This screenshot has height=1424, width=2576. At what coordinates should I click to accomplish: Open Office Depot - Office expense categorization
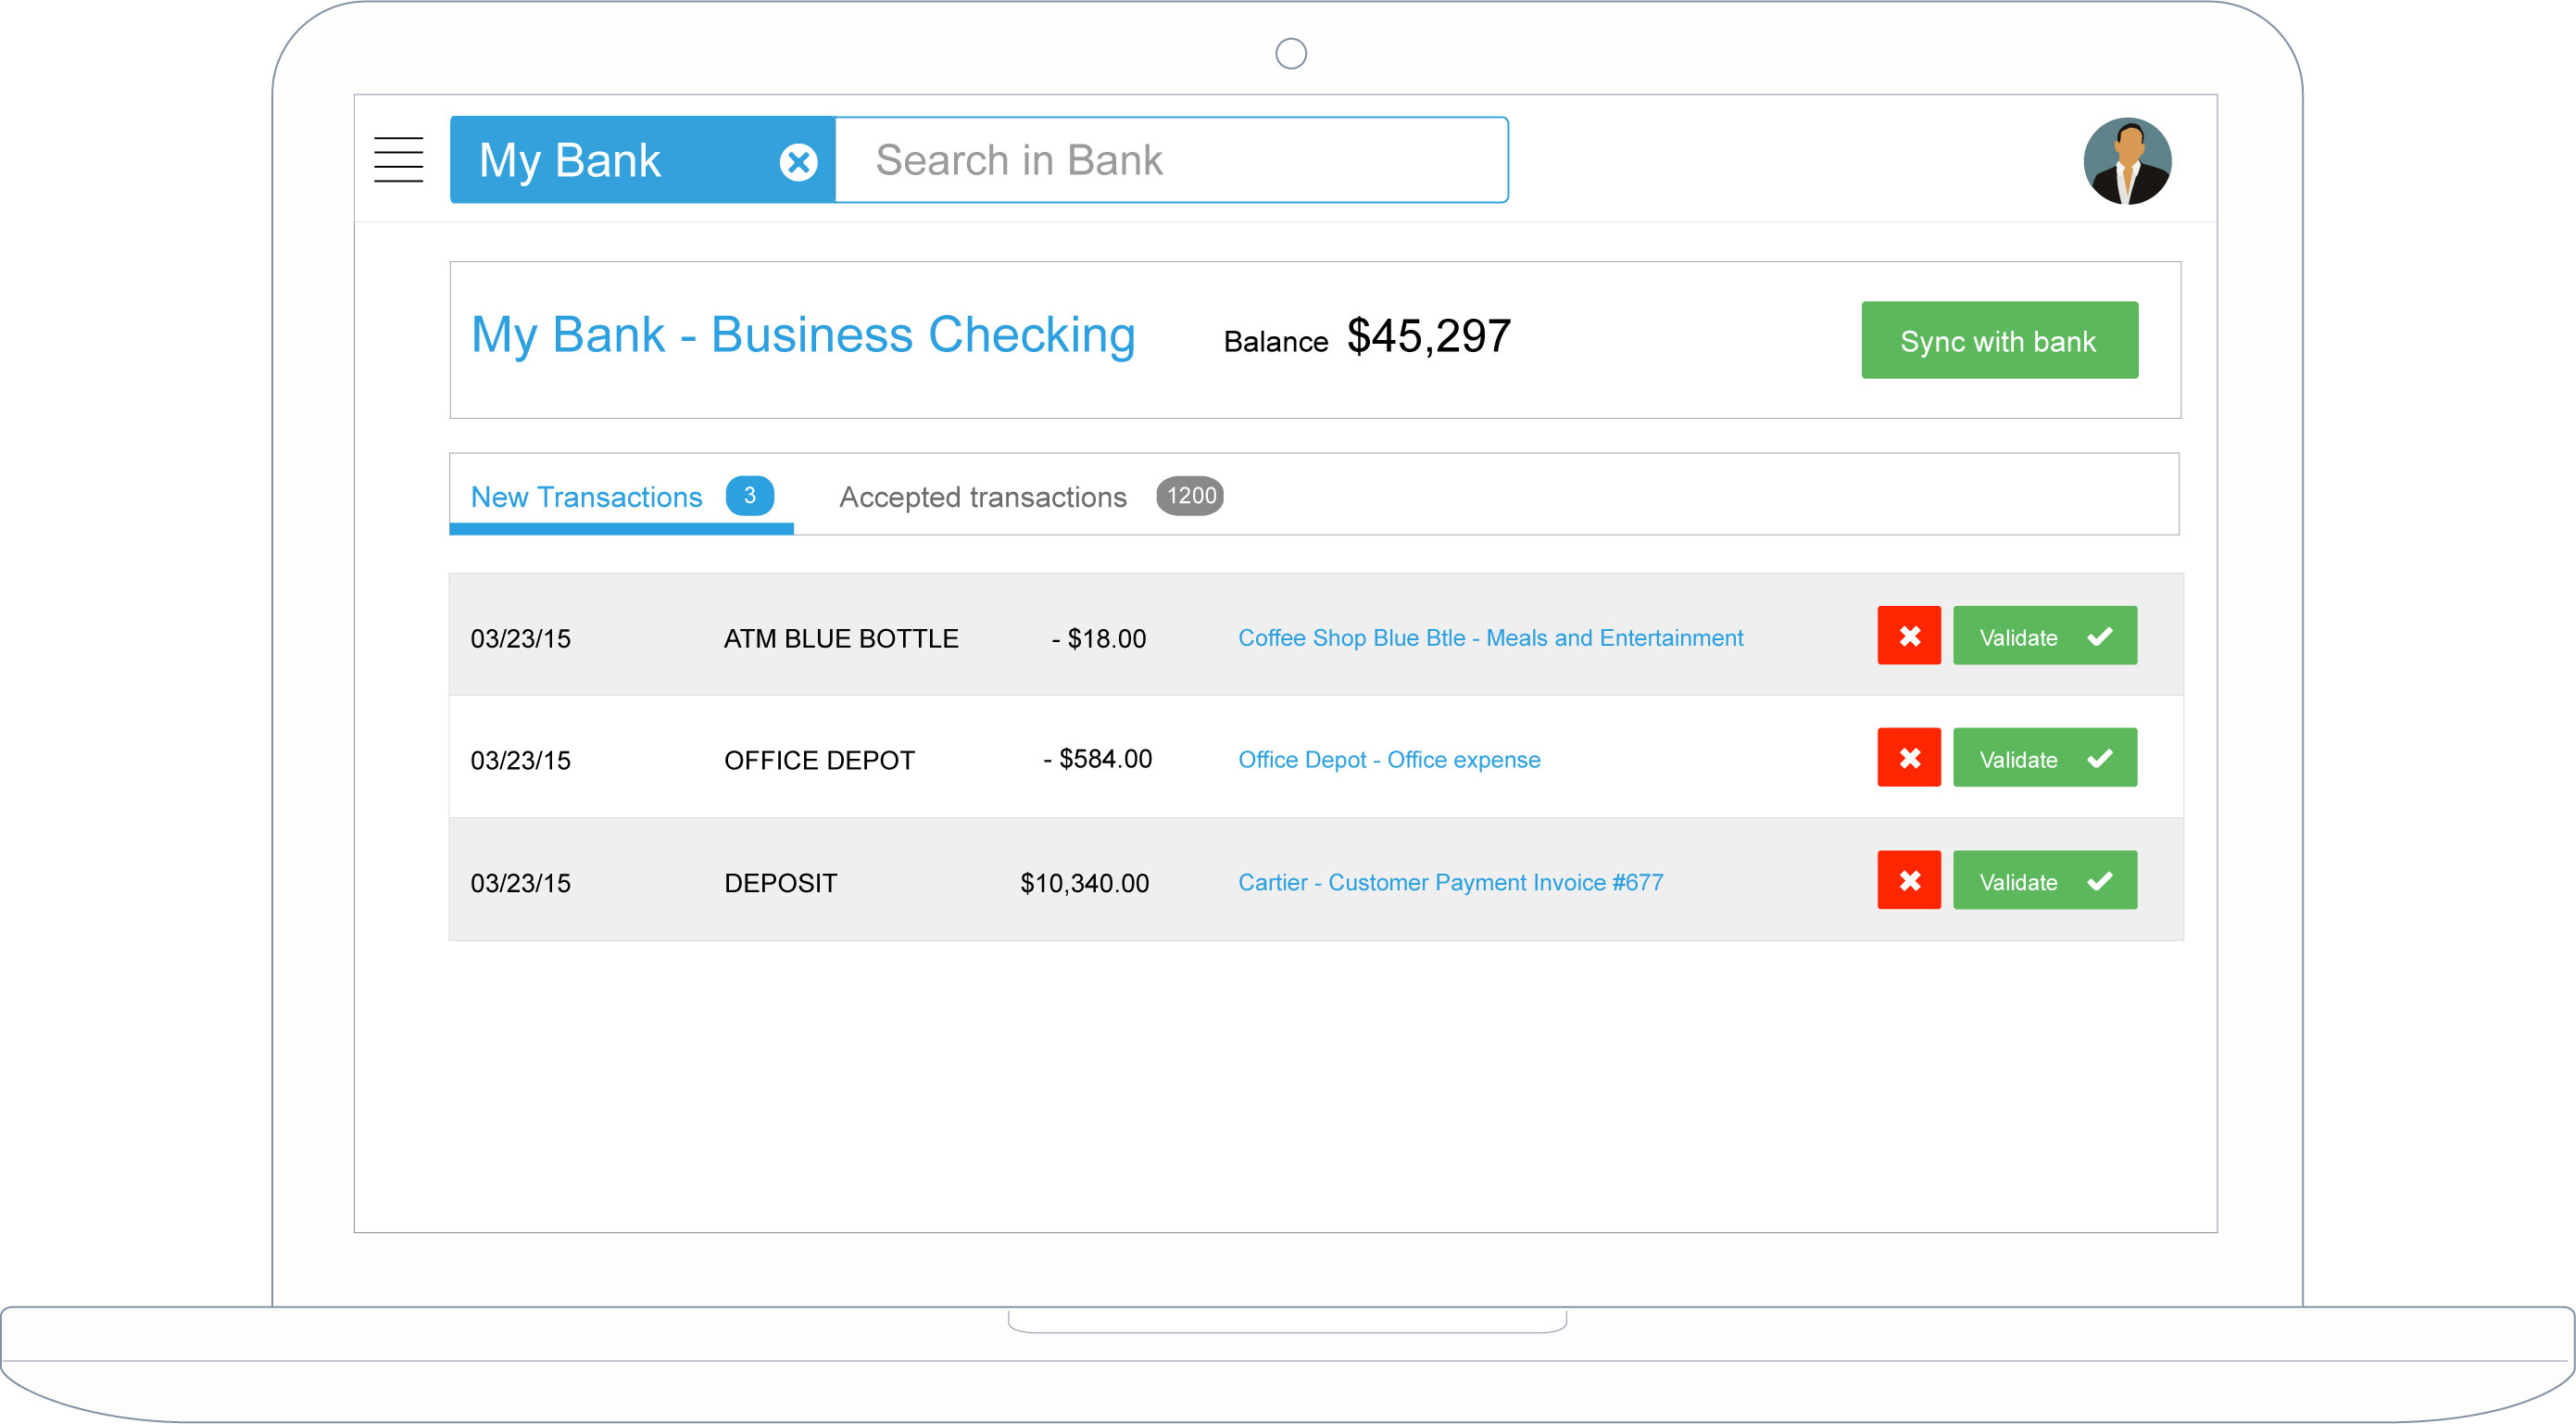(x=1388, y=759)
